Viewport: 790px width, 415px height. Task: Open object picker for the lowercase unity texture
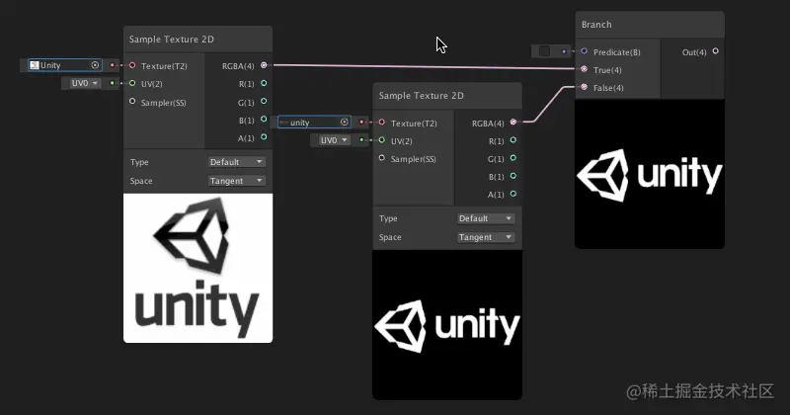point(344,122)
